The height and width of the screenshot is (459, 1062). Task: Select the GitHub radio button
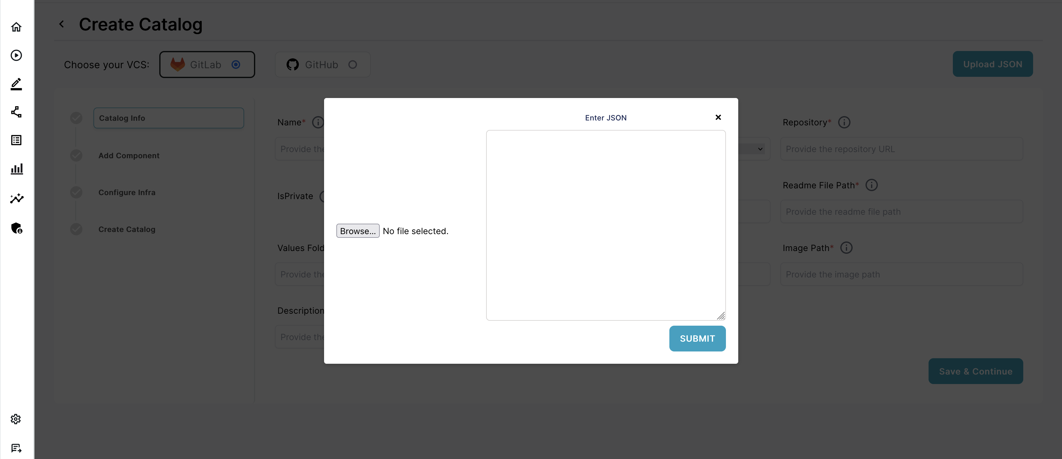[x=353, y=64]
